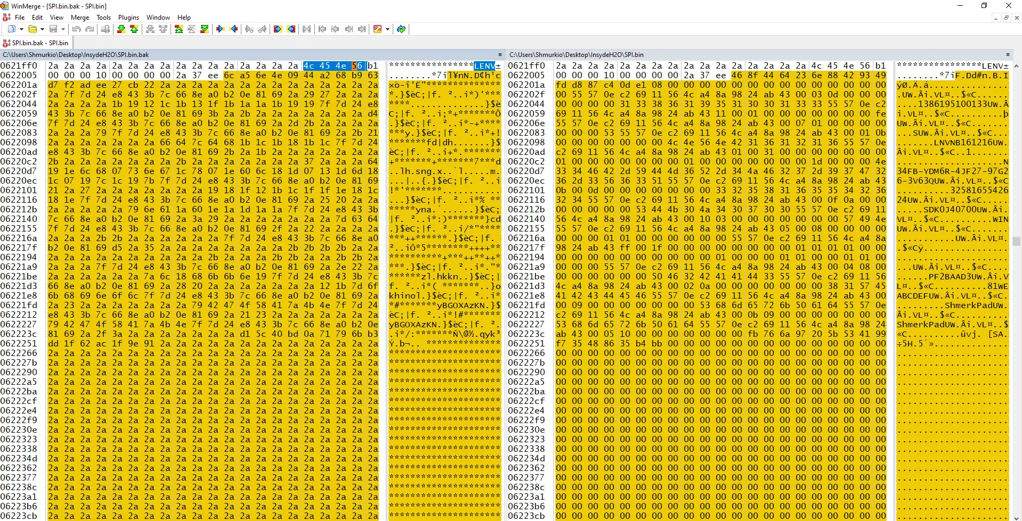Click the New document toolbar icon
The image size is (1022, 521).
pyautogui.click(x=11, y=29)
